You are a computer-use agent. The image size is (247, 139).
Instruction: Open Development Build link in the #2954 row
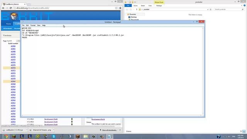tap(51, 119)
